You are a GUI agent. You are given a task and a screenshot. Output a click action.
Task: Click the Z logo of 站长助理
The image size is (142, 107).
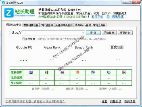[x=9, y=13]
